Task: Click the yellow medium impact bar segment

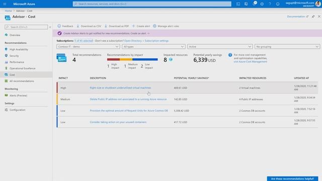Action: 126,59
